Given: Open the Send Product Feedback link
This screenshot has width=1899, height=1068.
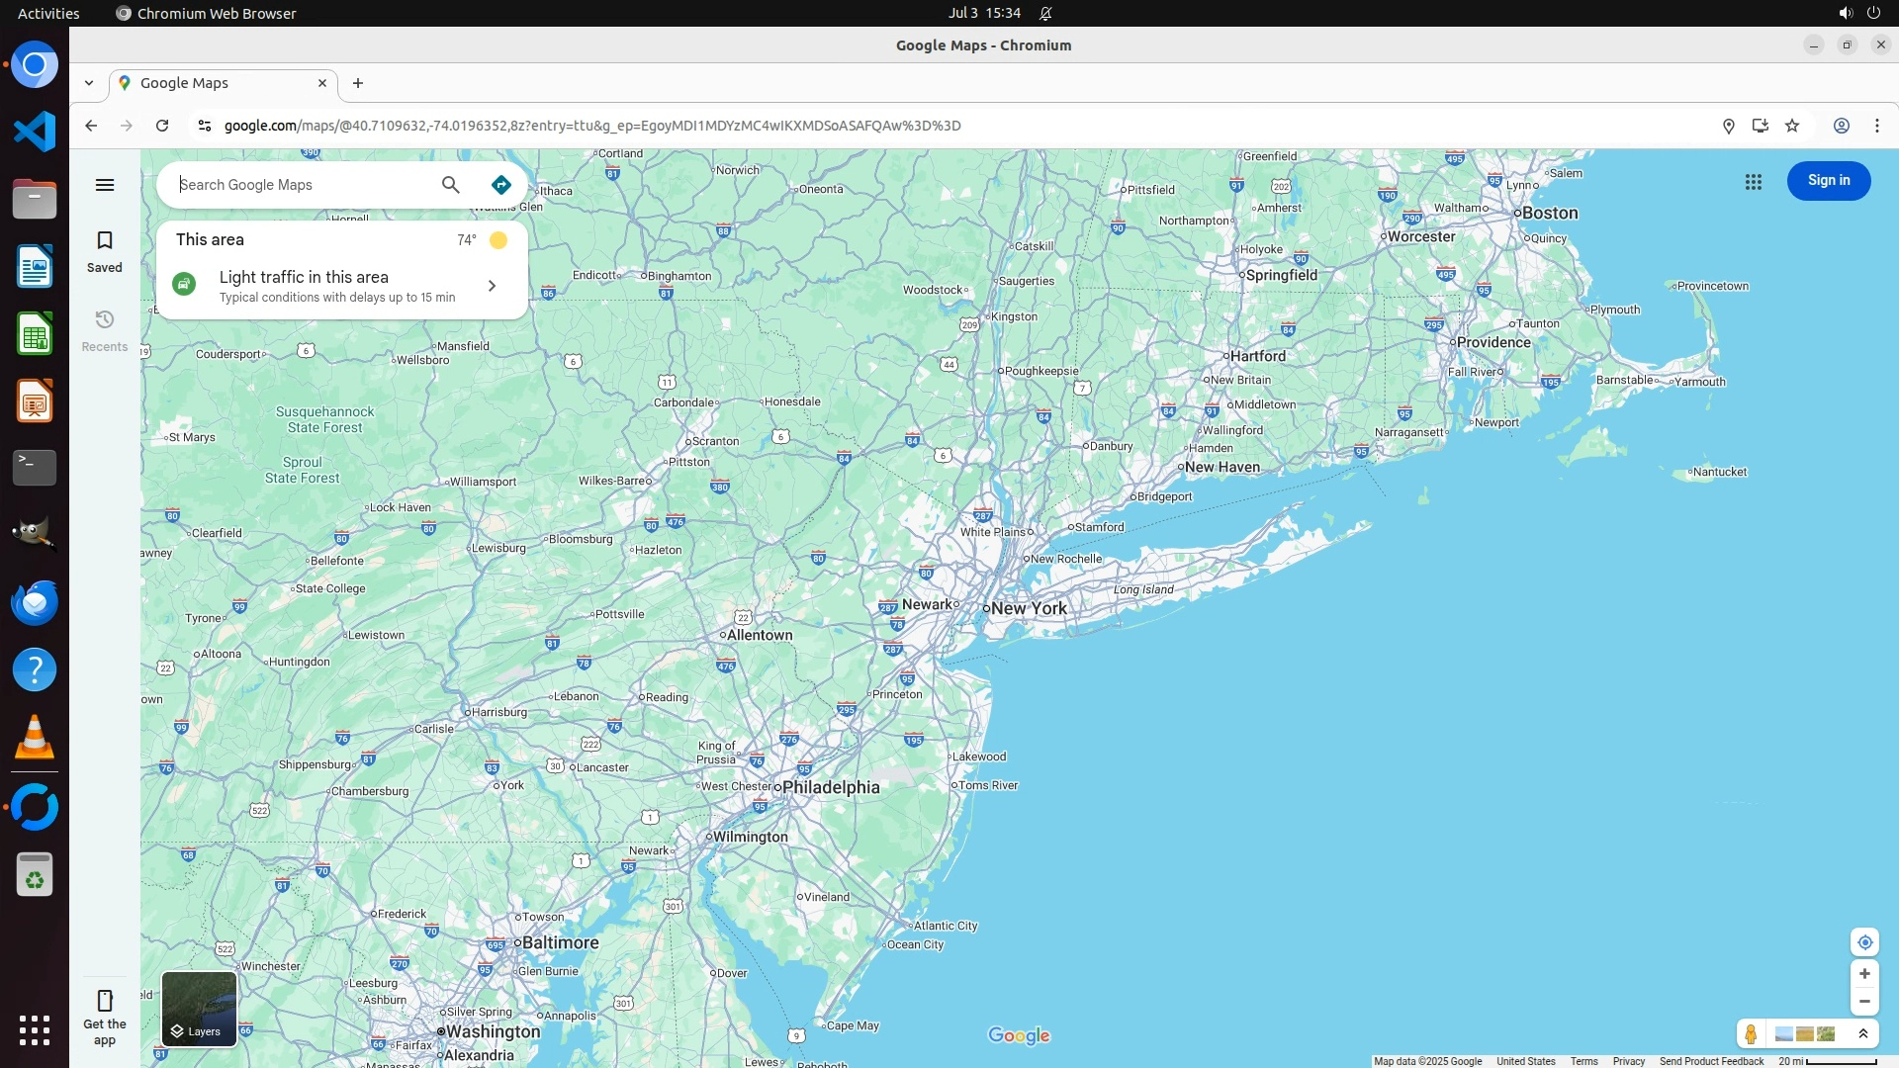Looking at the screenshot, I should pos(1711,1061).
